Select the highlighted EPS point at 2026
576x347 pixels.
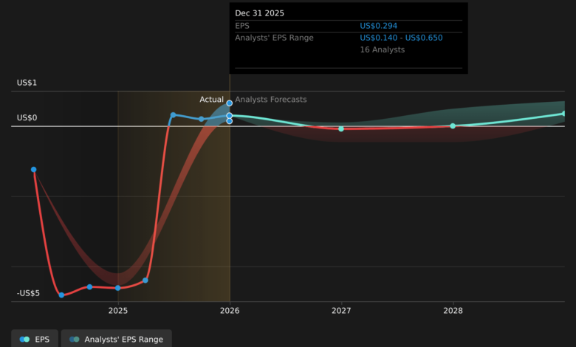click(230, 116)
